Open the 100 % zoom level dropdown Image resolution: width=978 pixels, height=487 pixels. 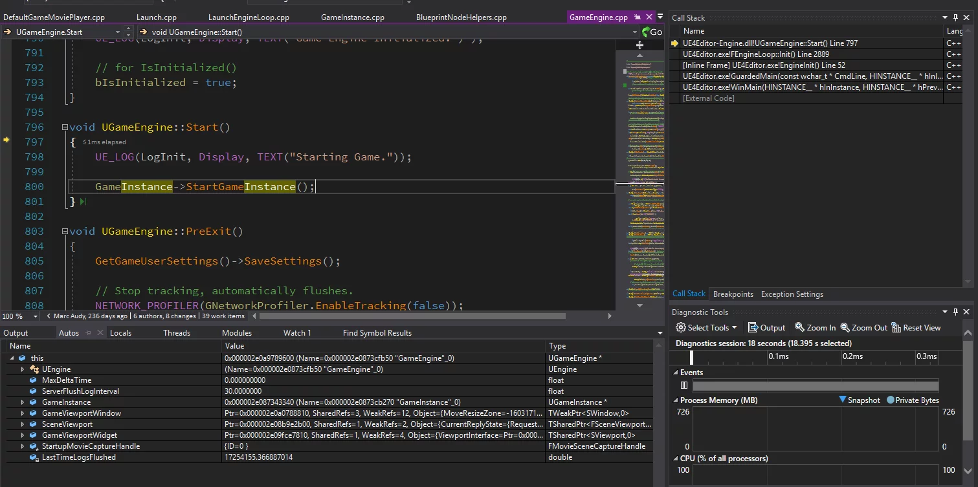click(x=34, y=316)
